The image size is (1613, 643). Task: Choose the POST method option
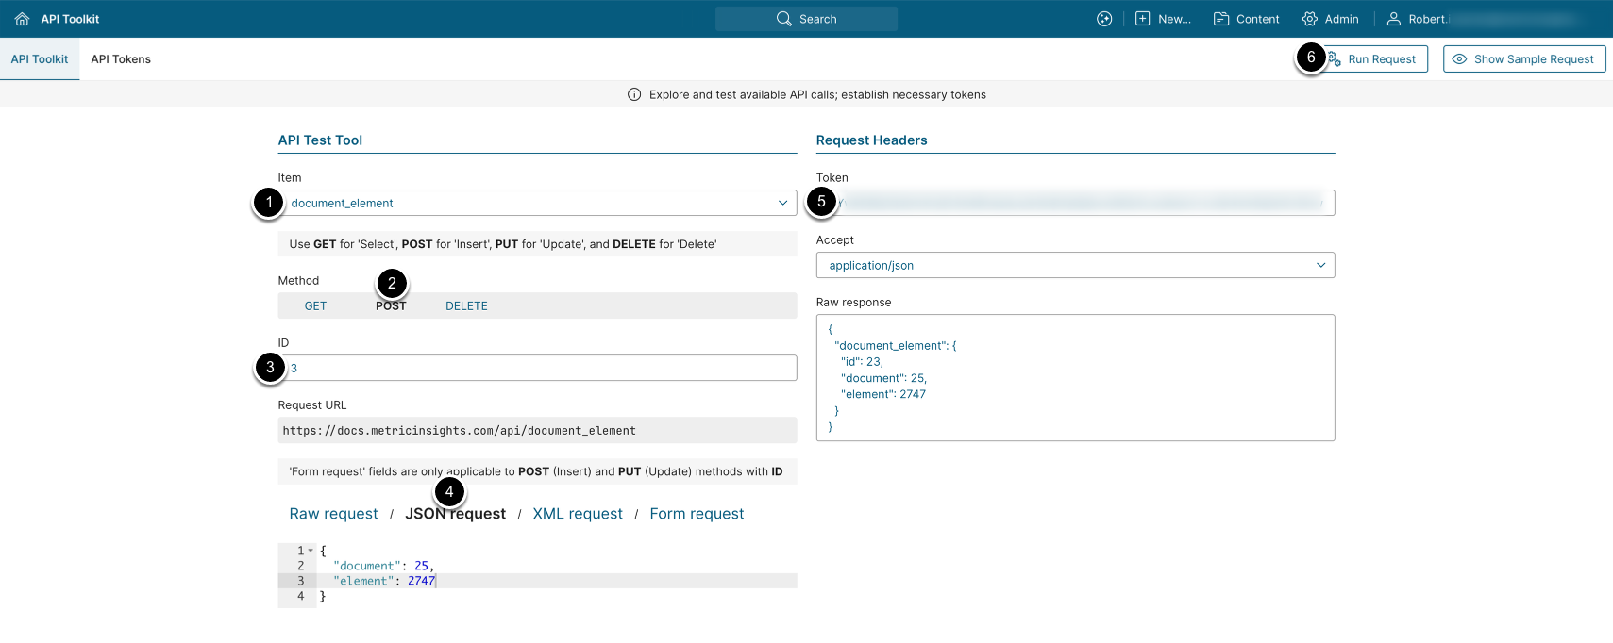(x=391, y=306)
